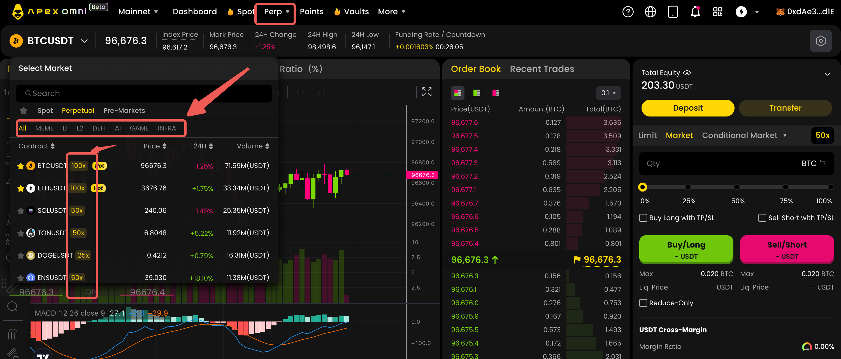
Task: Open order book 0.1 precision dropdown
Action: click(x=608, y=93)
